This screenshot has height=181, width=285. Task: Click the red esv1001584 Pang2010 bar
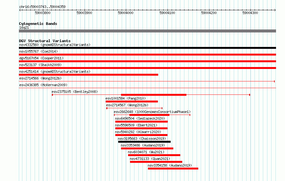[132, 102]
